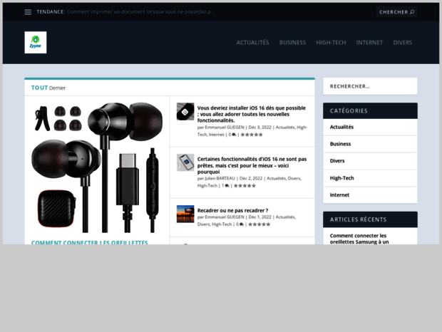Image resolution: width=442 pixels, height=332 pixels.
Task: Open the High-Tech category in sidebar
Action: pyautogui.click(x=341, y=178)
